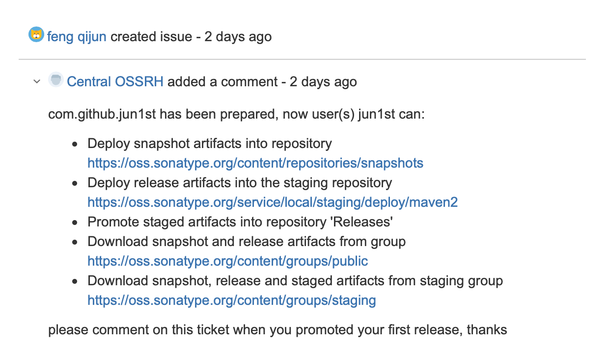Screen dimensions: 609x348
Task: Open the content/groups/staging URL
Action: (232, 300)
